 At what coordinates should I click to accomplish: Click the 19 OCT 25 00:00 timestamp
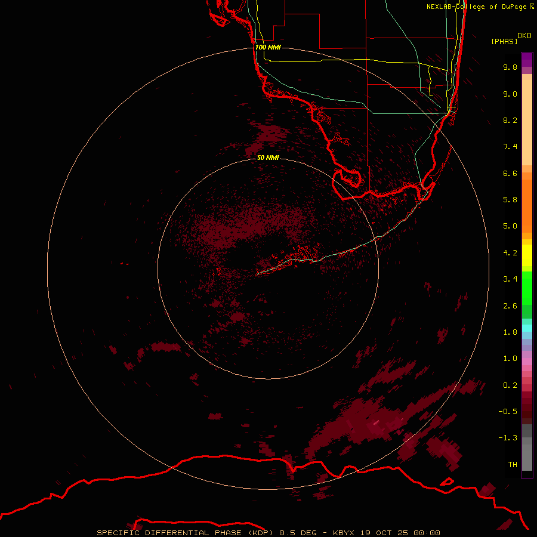(400, 533)
